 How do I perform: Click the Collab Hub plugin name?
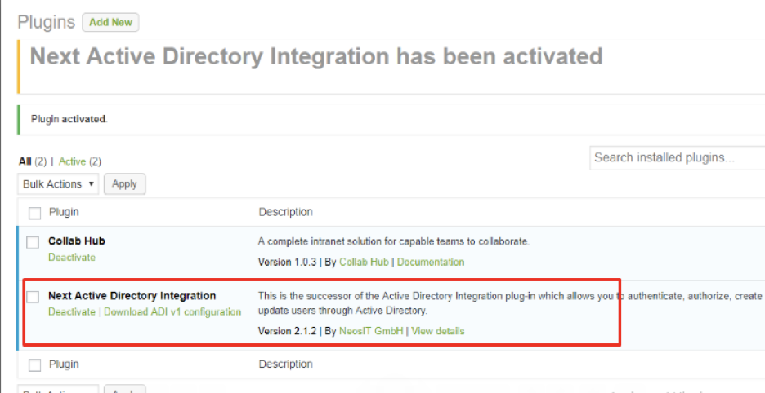[x=77, y=241]
